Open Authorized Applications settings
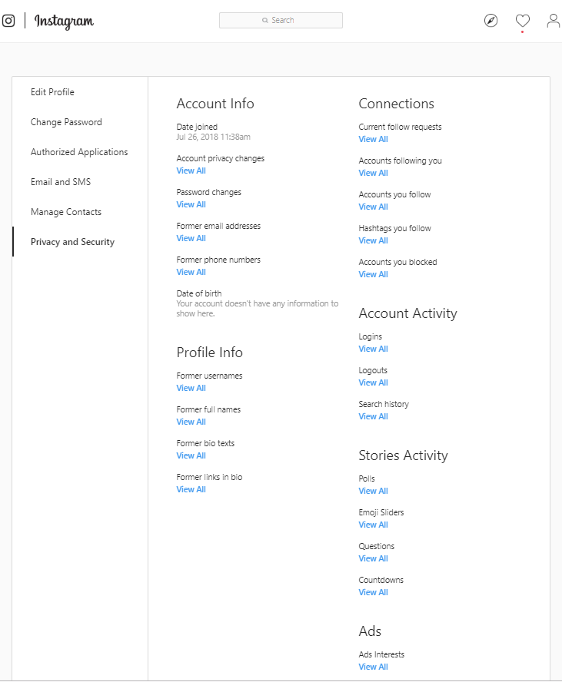This screenshot has height=692, width=562. coord(79,152)
